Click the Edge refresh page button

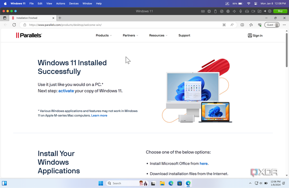coord(14,25)
